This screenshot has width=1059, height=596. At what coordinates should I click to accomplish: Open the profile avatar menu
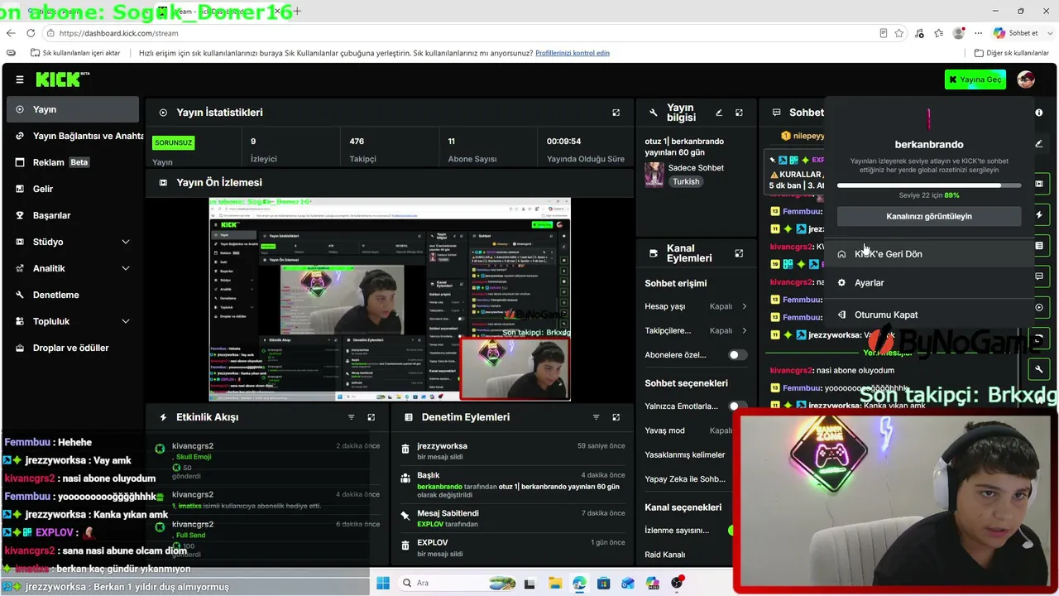1026,79
